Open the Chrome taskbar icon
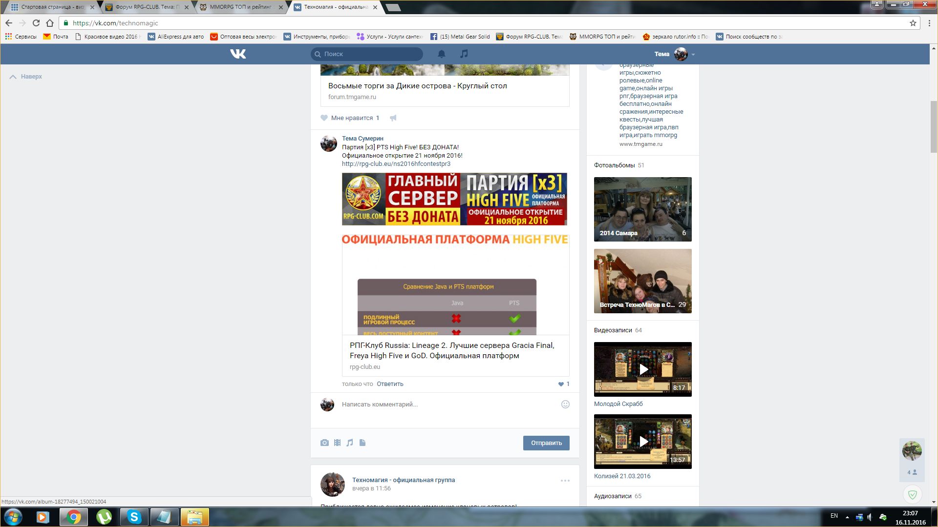This screenshot has width=938, height=527. [74, 517]
